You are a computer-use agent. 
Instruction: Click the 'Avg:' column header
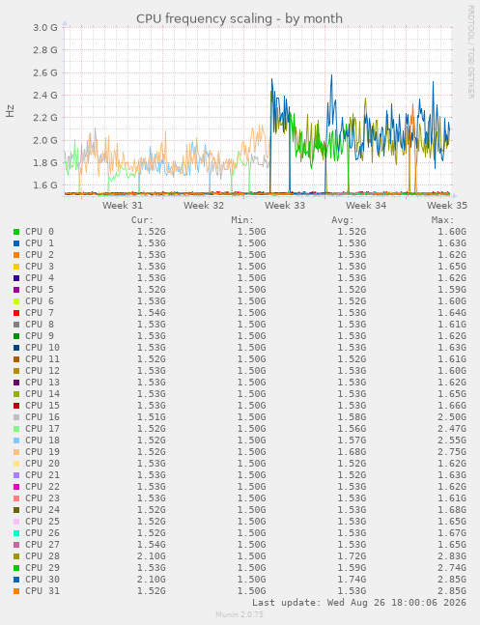point(343,220)
